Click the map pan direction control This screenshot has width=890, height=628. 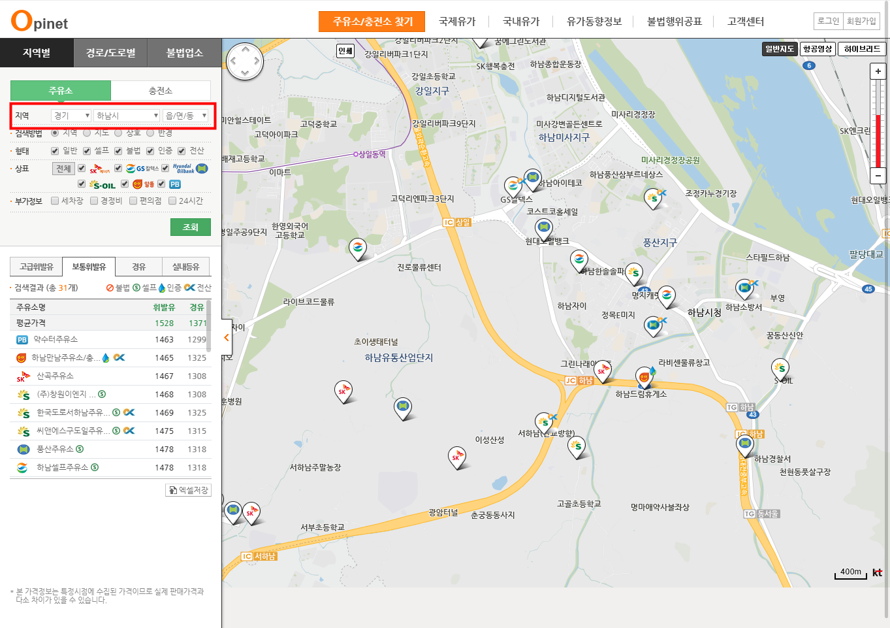tap(245, 61)
